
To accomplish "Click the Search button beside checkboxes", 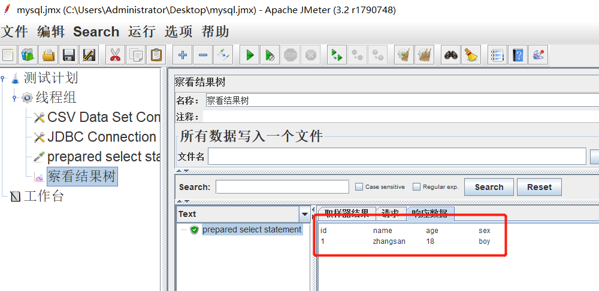I will click(489, 187).
